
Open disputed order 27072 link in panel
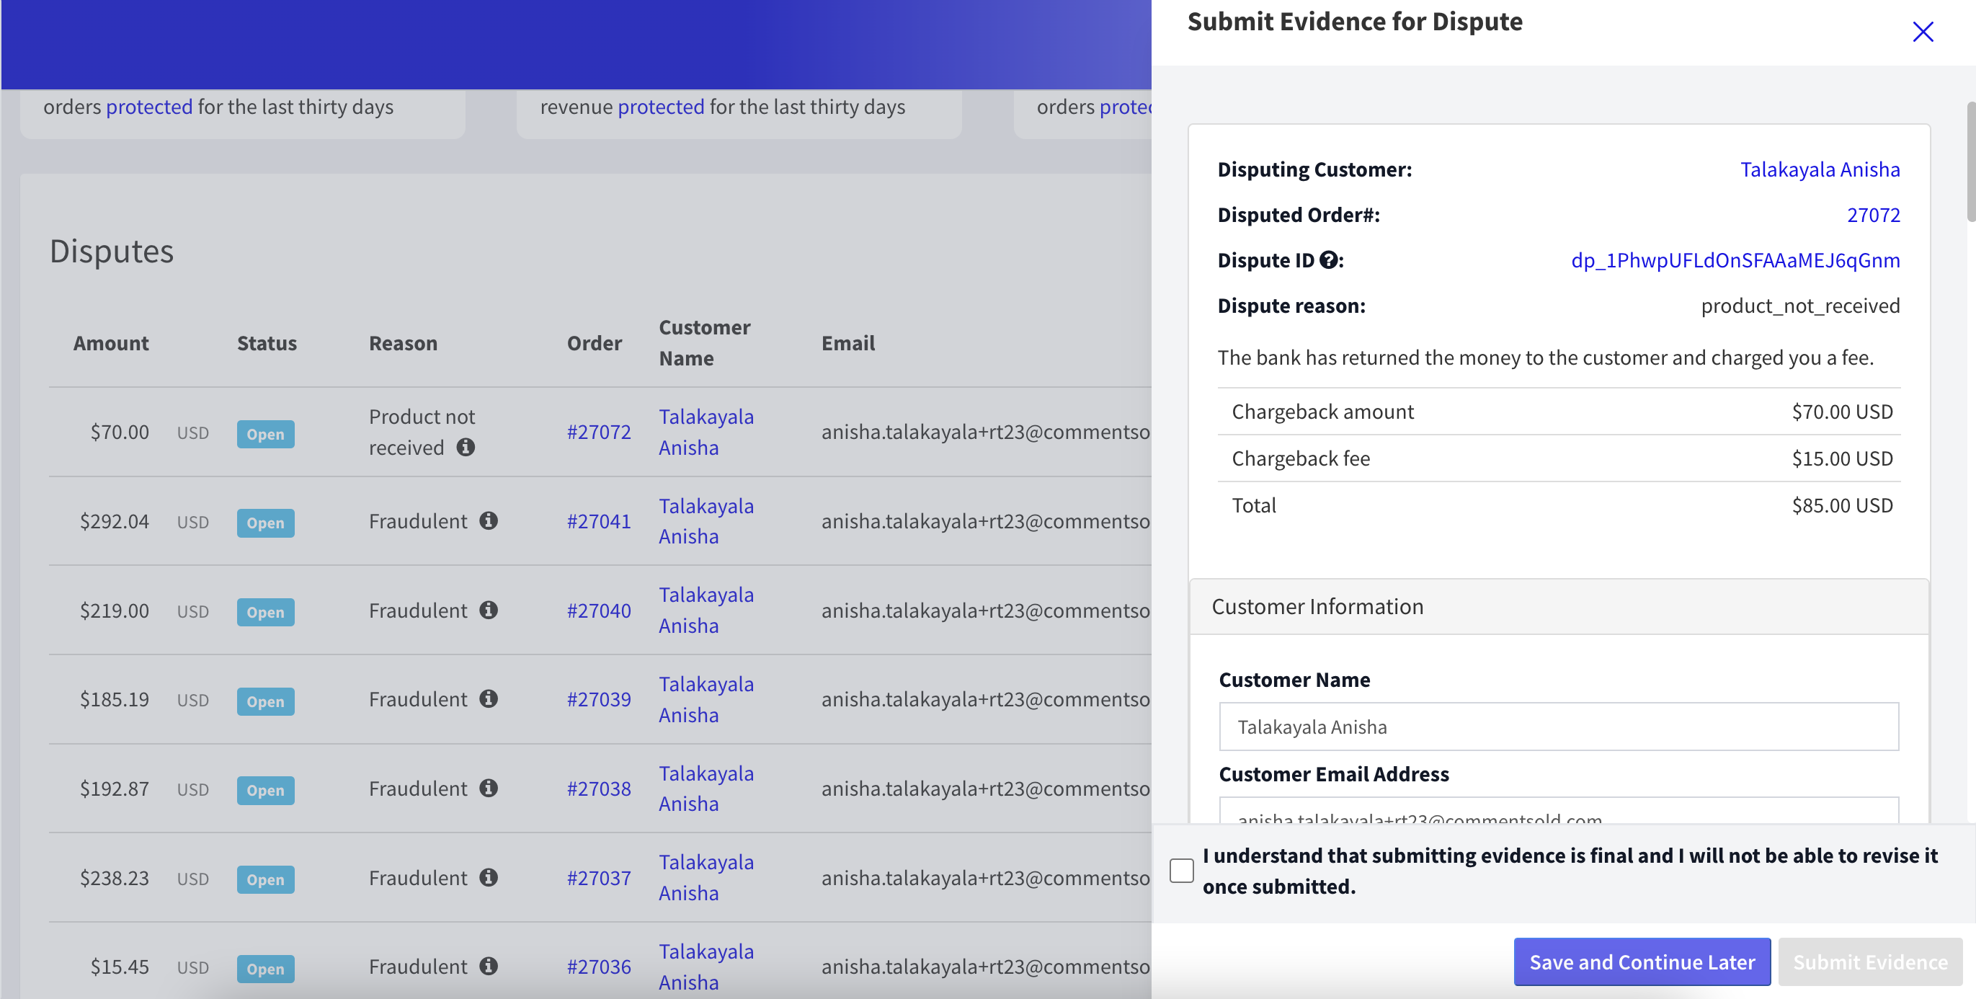[x=1872, y=215]
